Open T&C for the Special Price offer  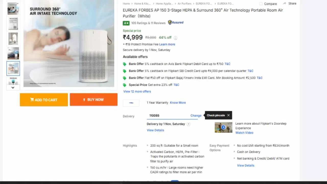click(x=176, y=85)
